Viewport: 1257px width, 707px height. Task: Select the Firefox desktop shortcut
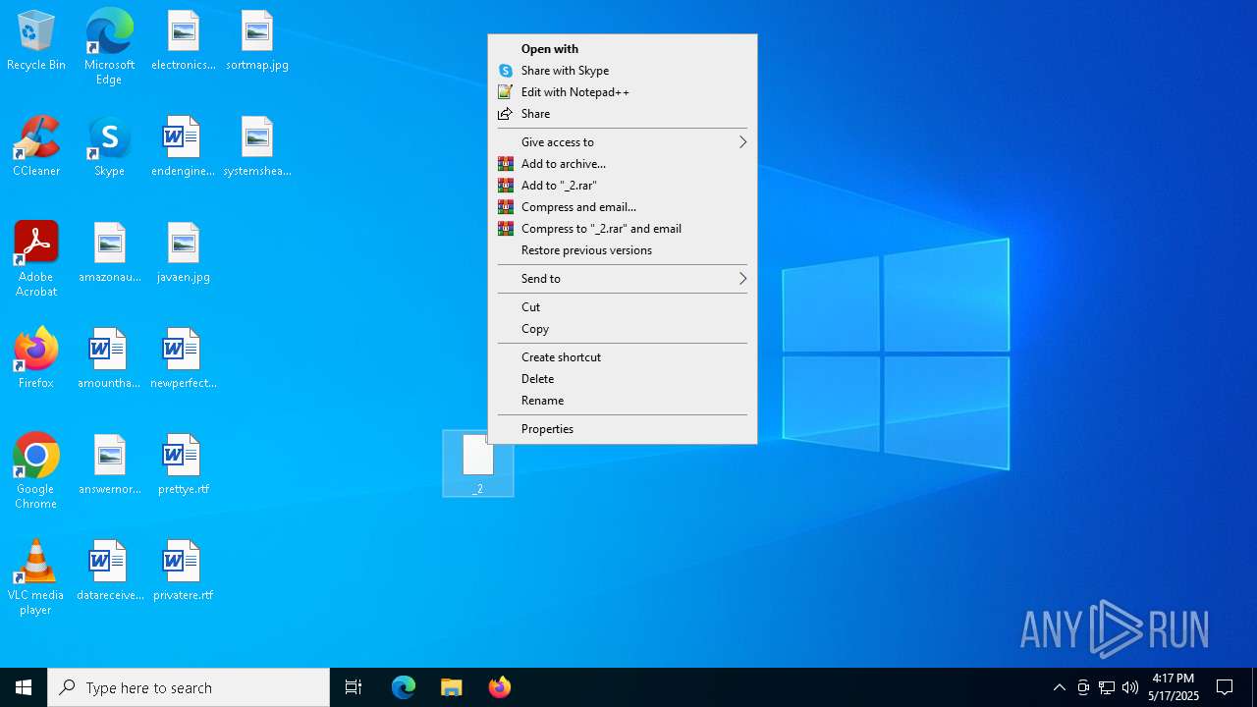(x=36, y=359)
